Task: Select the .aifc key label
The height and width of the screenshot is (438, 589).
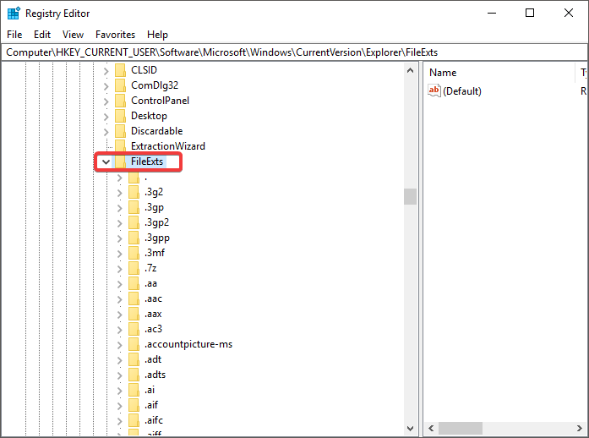Action: click(x=154, y=420)
